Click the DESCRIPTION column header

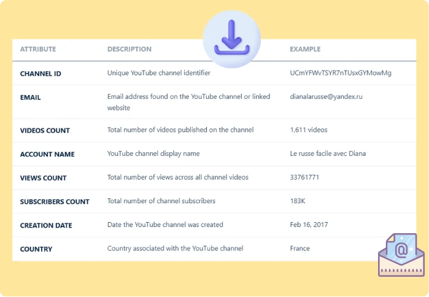click(x=129, y=49)
